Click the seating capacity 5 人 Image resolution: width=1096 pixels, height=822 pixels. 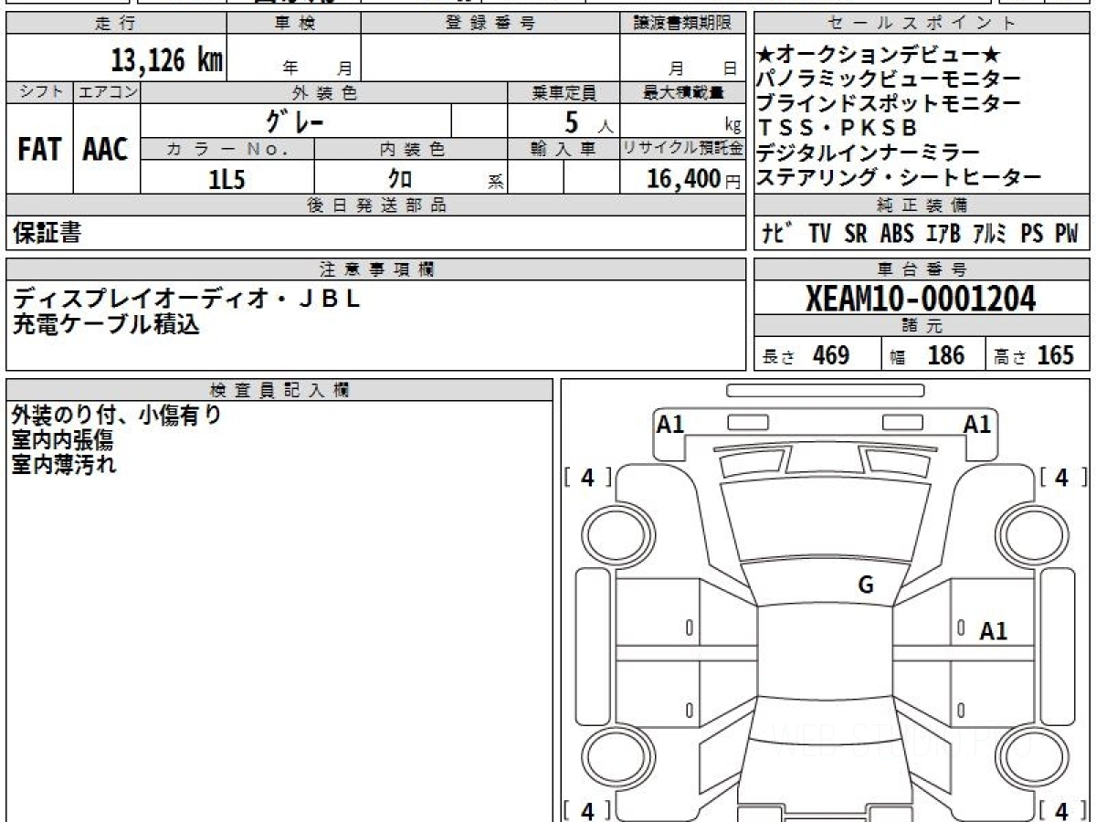pyautogui.click(x=586, y=121)
